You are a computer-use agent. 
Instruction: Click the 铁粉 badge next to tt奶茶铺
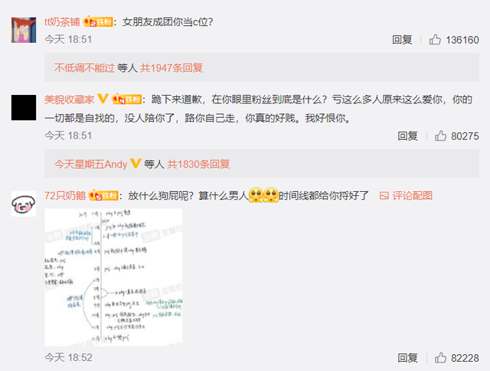(98, 21)
